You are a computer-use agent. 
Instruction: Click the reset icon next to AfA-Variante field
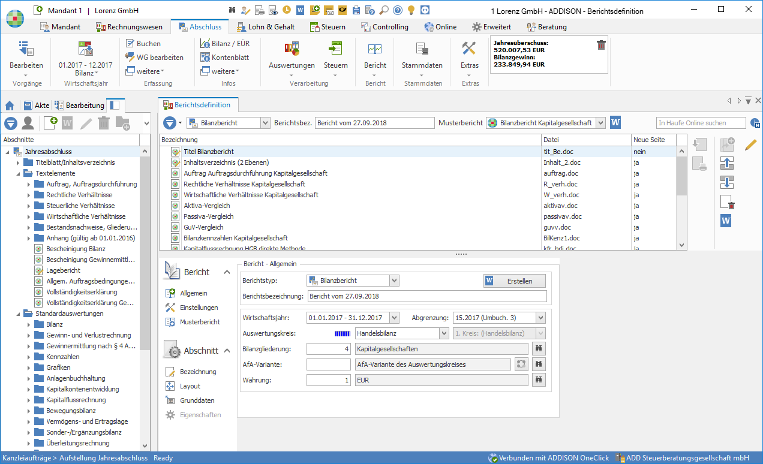521,364
